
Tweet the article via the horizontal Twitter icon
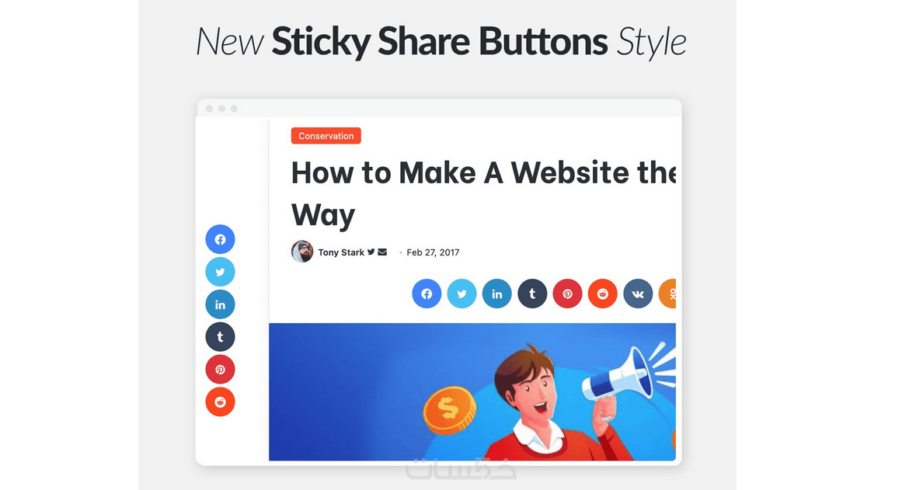pyautogui.click(x=462, y=294)
